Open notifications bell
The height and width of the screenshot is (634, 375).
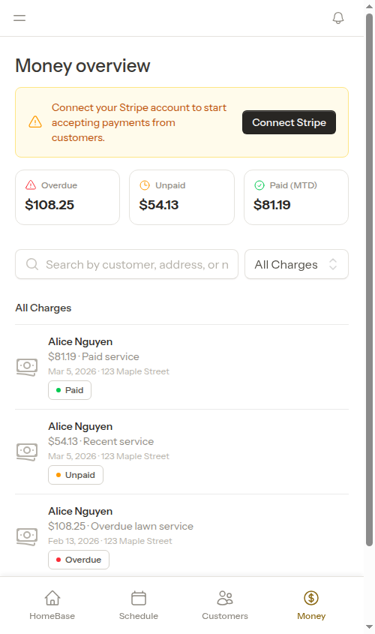338,18
